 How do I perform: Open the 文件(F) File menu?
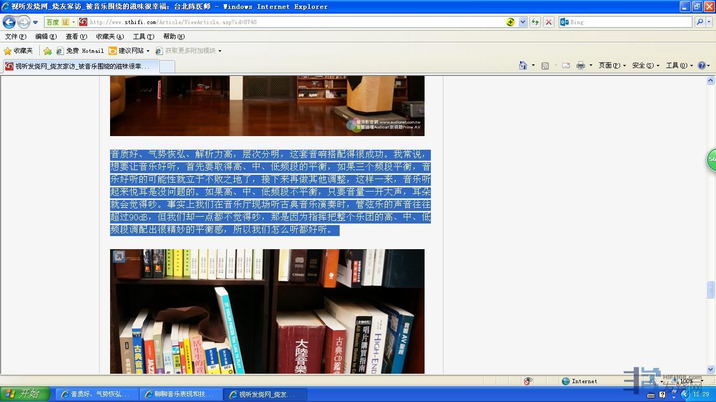pyautogui.click(x=15, y=37)
